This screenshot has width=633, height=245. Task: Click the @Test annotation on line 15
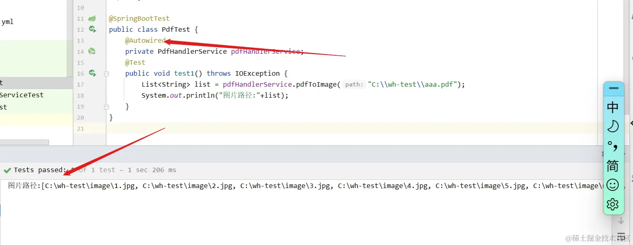[x=135, y=62]
